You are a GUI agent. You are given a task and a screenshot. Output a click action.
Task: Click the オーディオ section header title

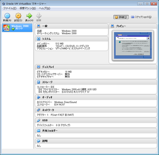(47, 97)
